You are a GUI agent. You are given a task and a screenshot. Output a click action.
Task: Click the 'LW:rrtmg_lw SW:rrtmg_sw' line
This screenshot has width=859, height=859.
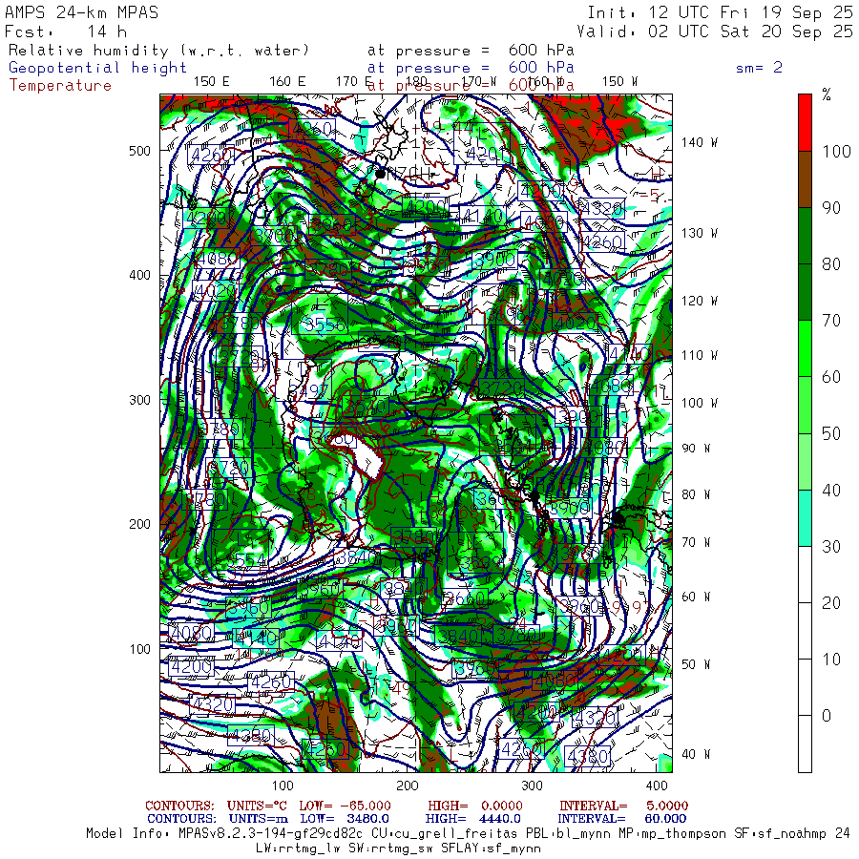pos(398,849)
